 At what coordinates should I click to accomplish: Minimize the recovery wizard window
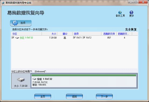coord(131,2)
